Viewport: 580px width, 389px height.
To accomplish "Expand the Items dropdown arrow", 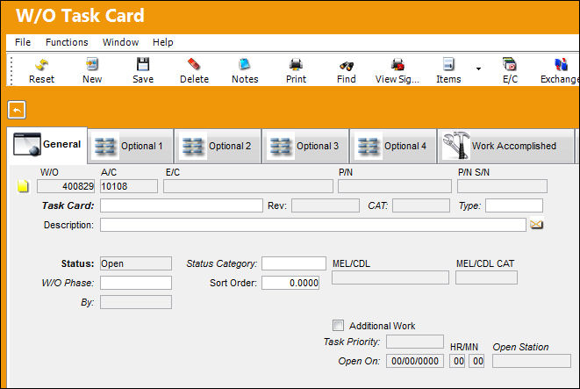I will (x=478, y=68).
